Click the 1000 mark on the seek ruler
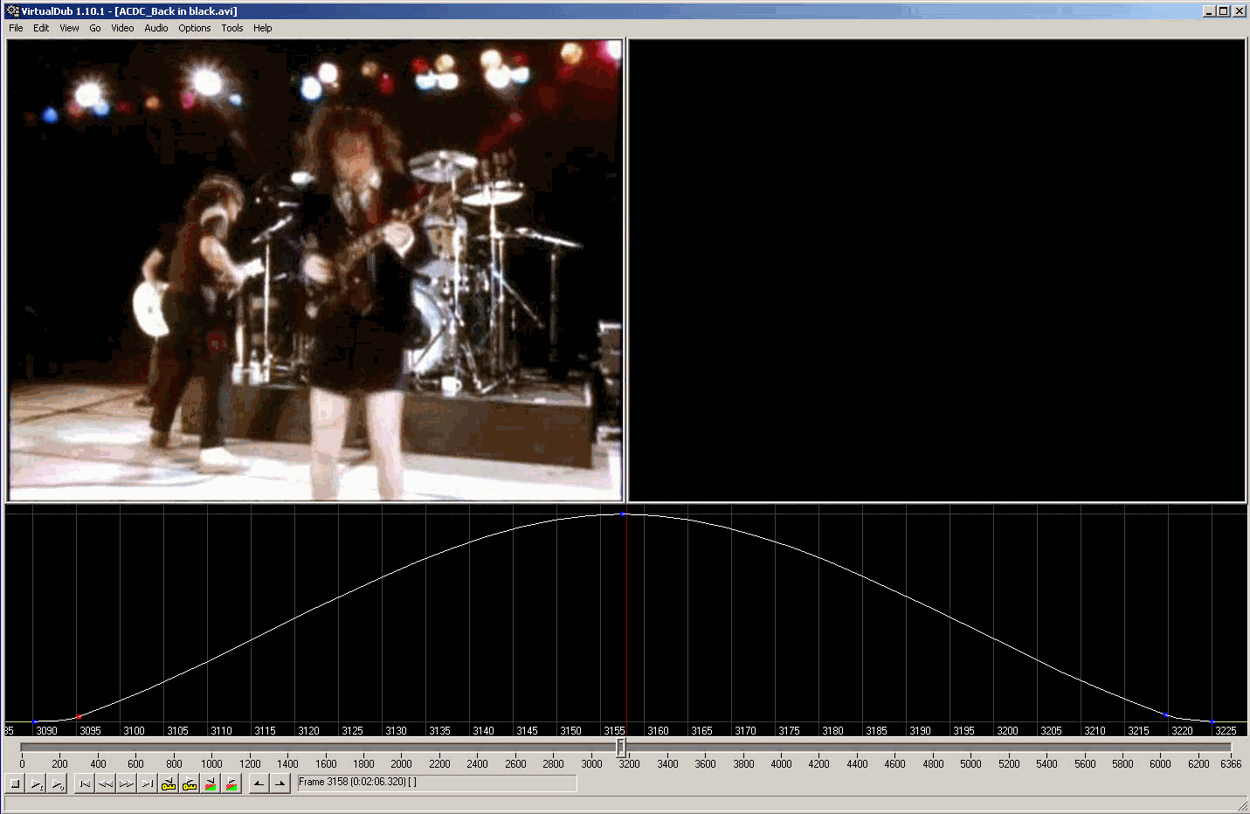The width and height of the screenshot is (1250, 814). coord(211,763)
